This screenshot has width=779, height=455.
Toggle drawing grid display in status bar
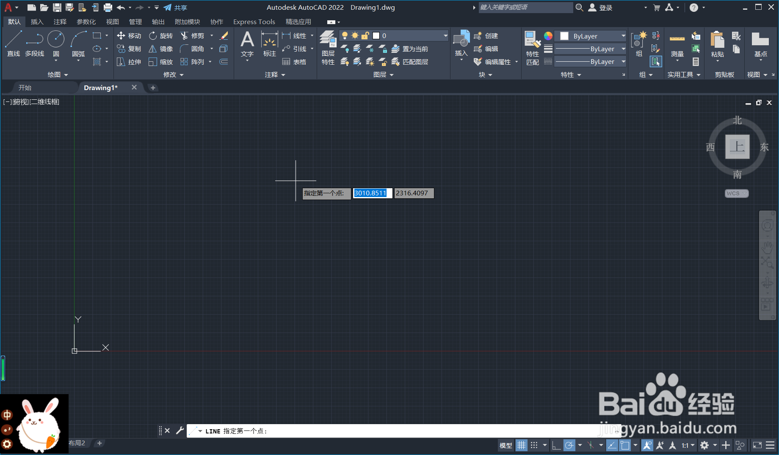click(x=522, y=445)
